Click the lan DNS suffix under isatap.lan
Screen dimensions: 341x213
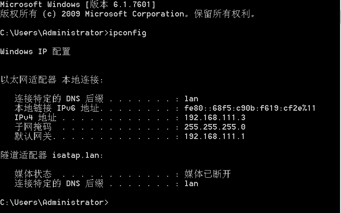coord(191,184)
